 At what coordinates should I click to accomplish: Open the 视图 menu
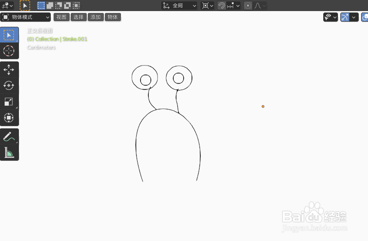click(x=61, y=17)
